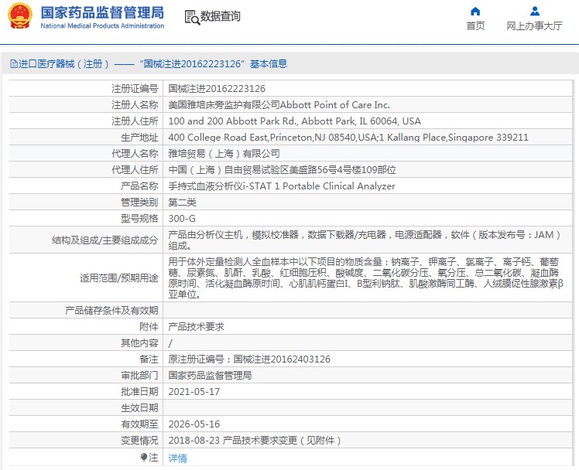Screen dimensions: 579x470
Task: Click the 其他内容 label
Action: (139, 342)
